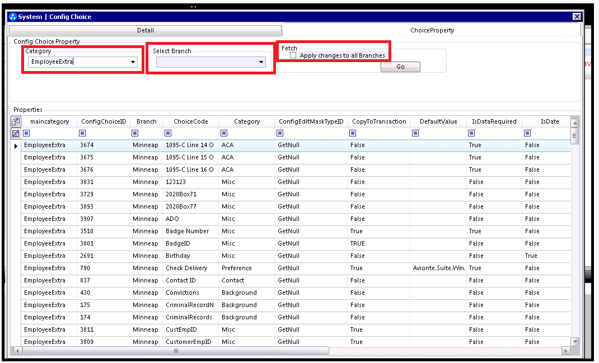599x363 pixels.
Task: Expand the Category dropdown arrow
Action: pyautogui.click(x=133, y=62)
